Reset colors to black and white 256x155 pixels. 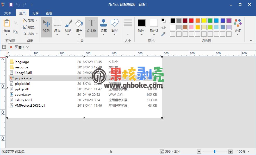click(x=164, y=20)
